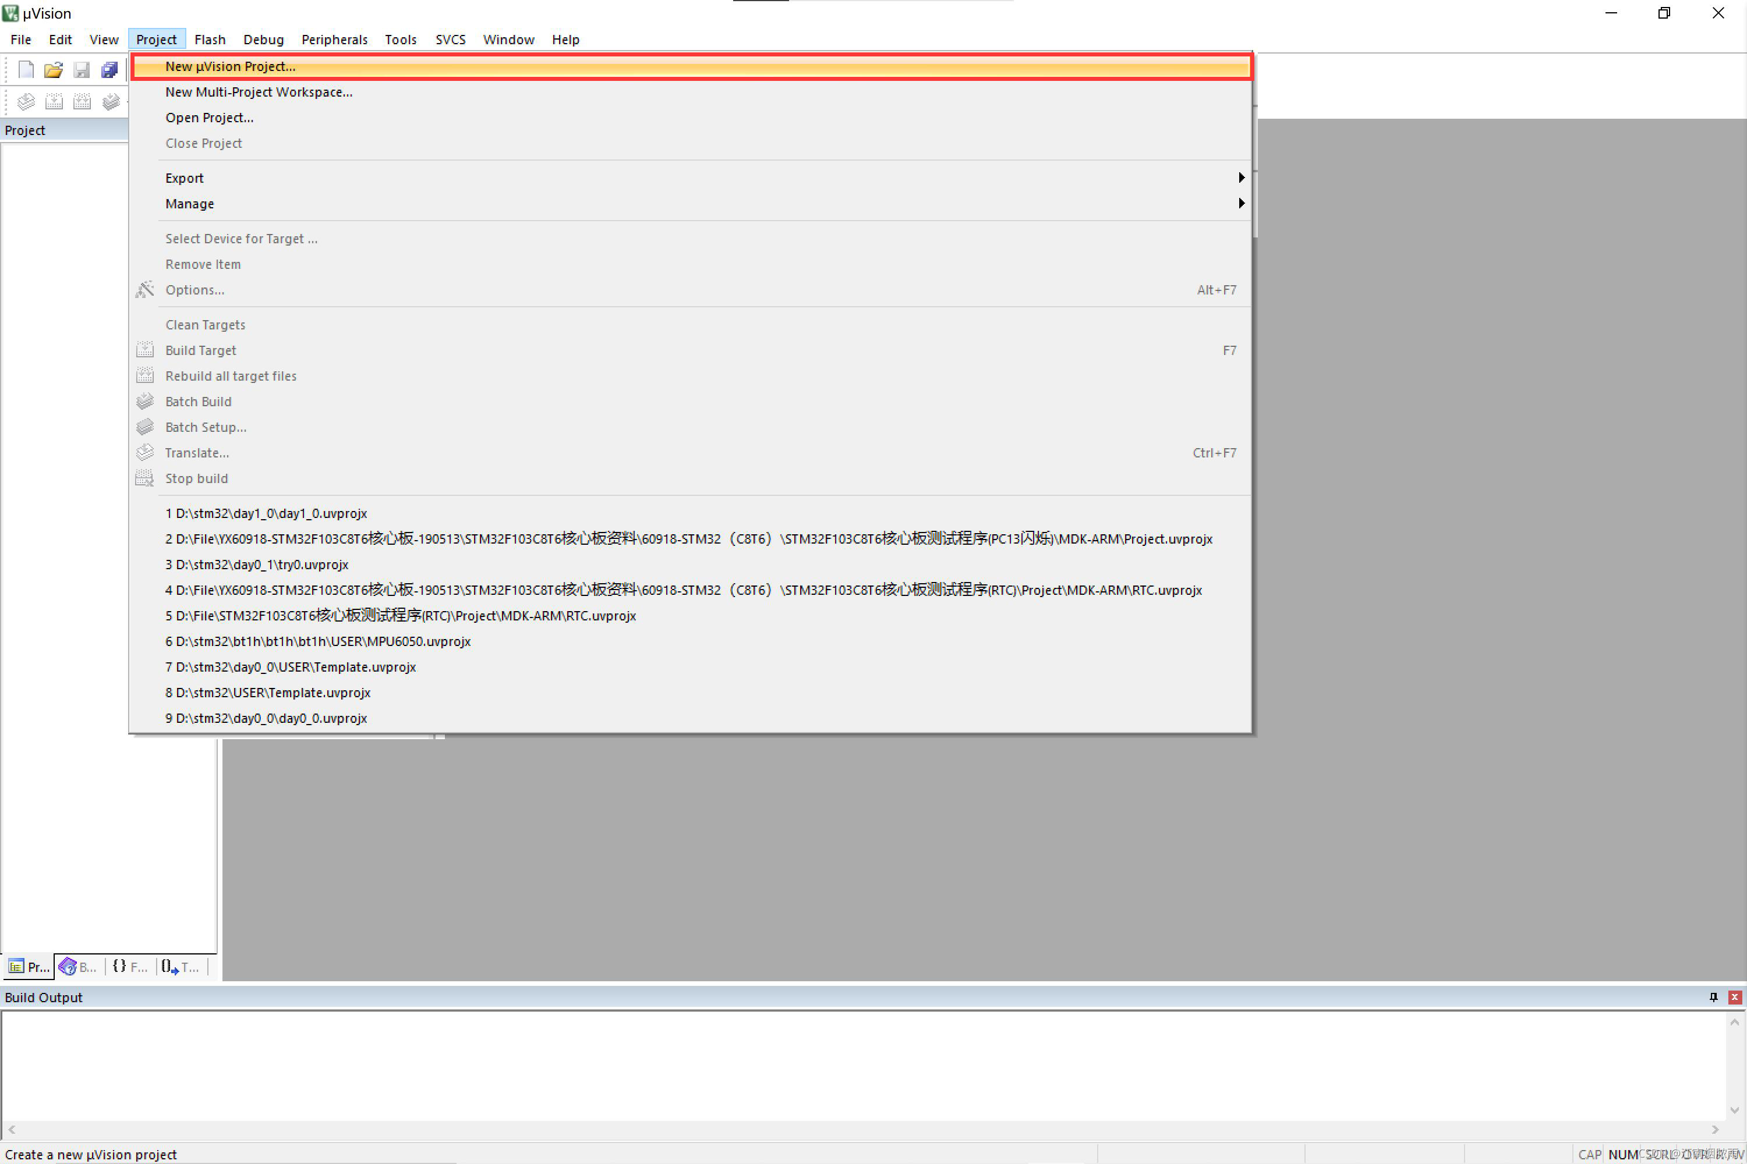This screenshot has width=1747, height=1164.
Task: Choose New Multi-Project Workspace
Action: point(259,92)
